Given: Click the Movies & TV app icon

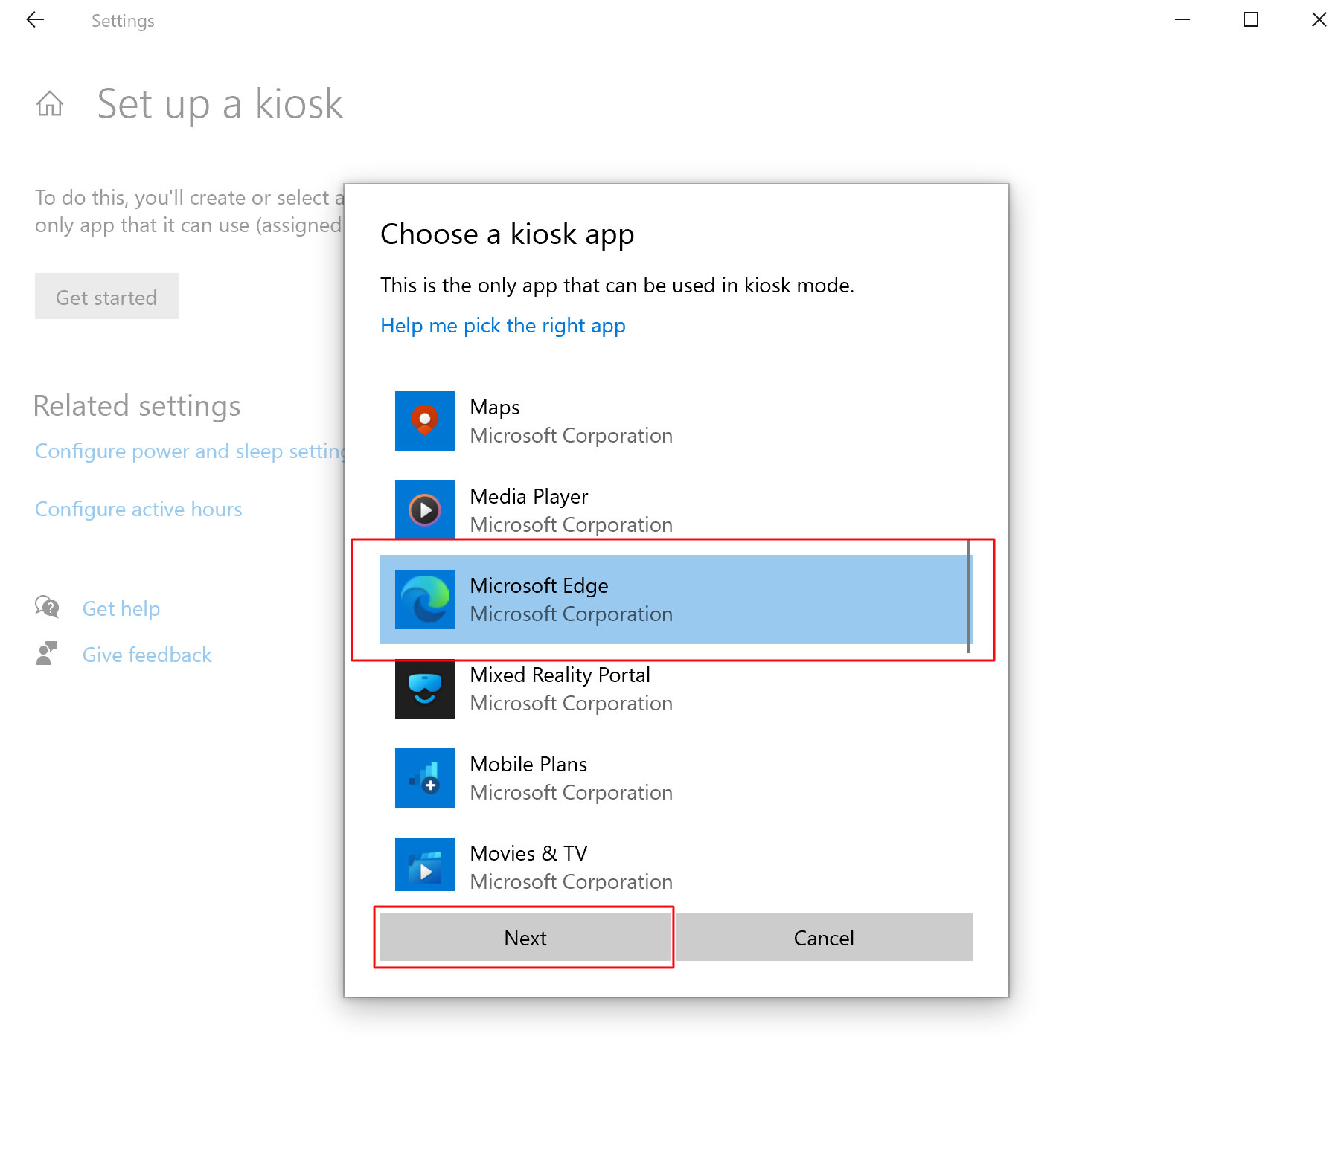Looking at the screenshot, I should click(424, 864).
